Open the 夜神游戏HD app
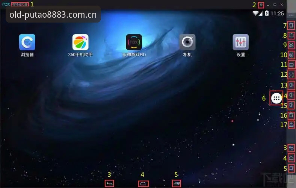This screenshot has height=188, width=296. tap(134, 42)
